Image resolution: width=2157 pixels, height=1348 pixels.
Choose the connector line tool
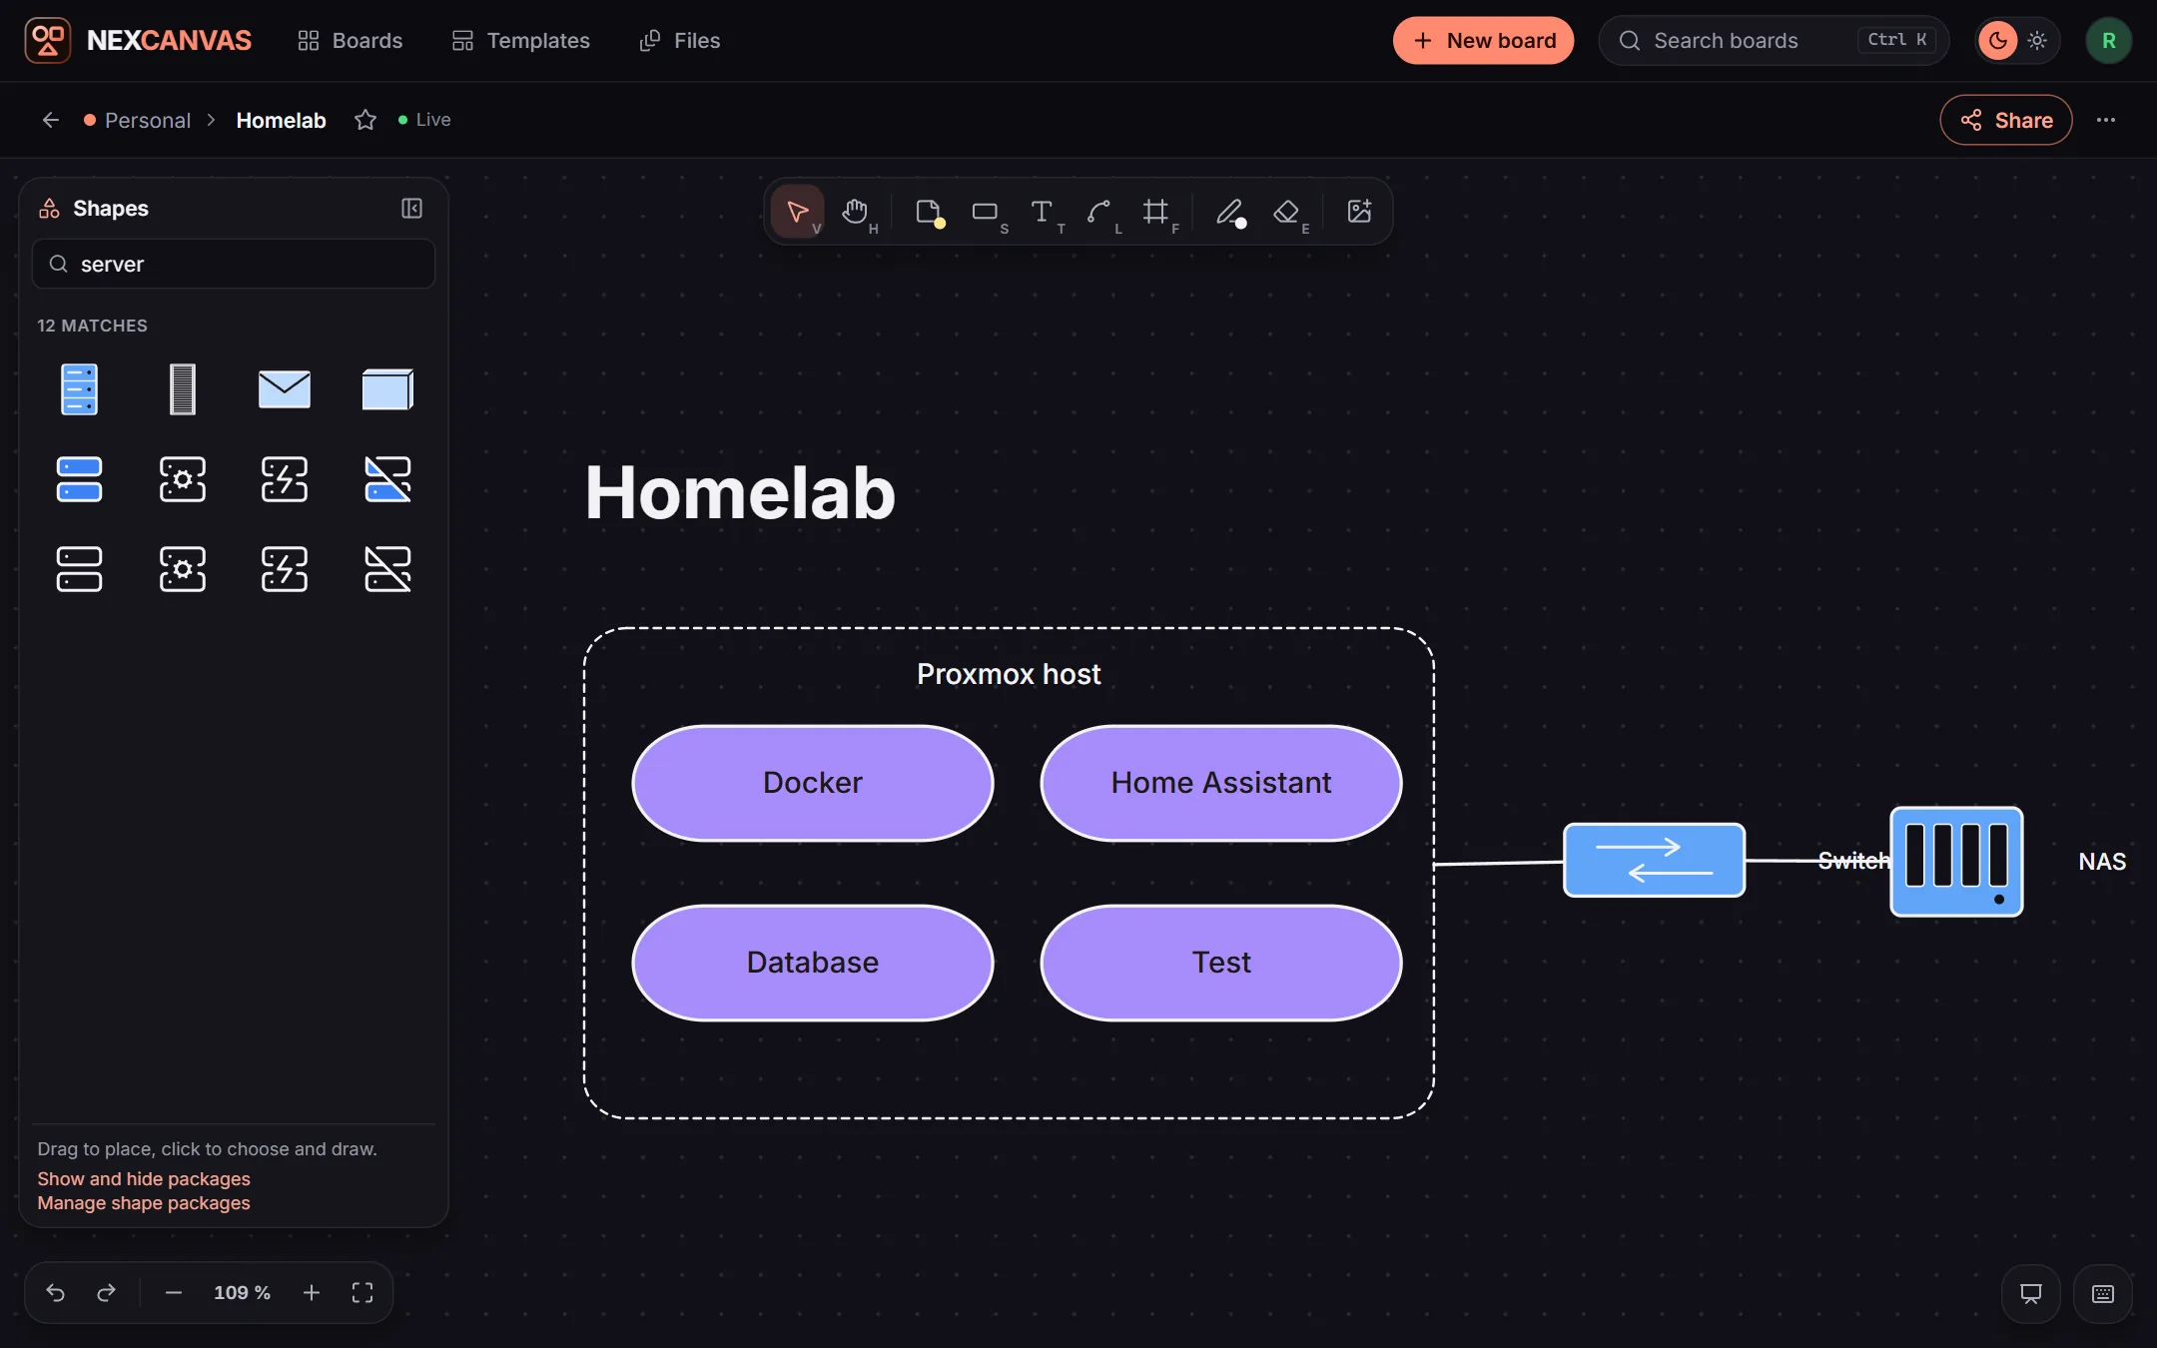tap(1098, 212)
